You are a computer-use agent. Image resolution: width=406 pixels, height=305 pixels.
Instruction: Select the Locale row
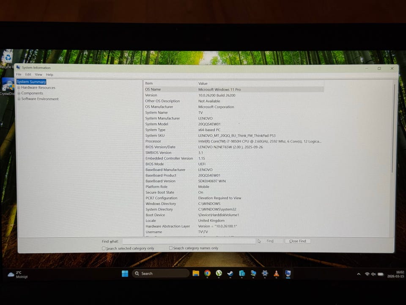pyautogui.click(x=234, y=221)
